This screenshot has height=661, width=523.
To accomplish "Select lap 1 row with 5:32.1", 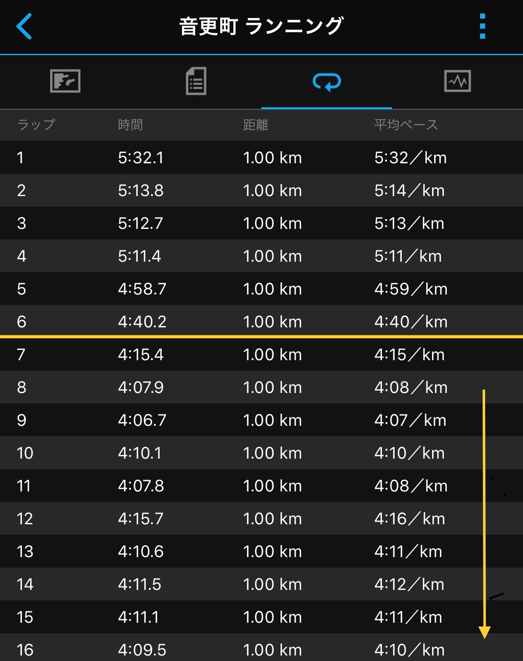I will pyautogui.click(x=261, y=157).
